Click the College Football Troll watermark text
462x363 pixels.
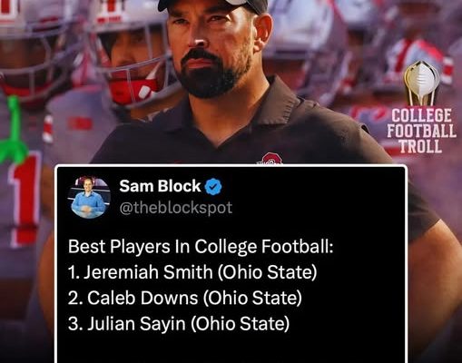pyautogui.click(x=421, y=131)
